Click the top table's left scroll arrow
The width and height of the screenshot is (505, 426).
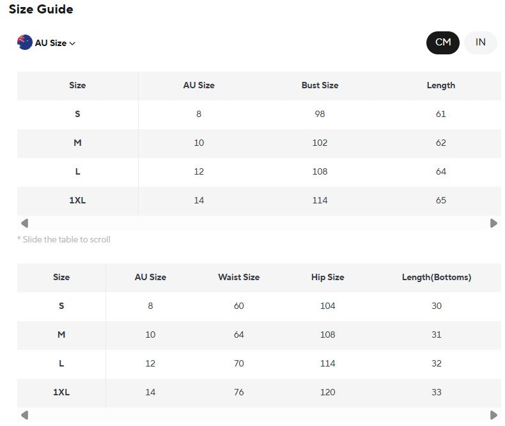[24, 223]
